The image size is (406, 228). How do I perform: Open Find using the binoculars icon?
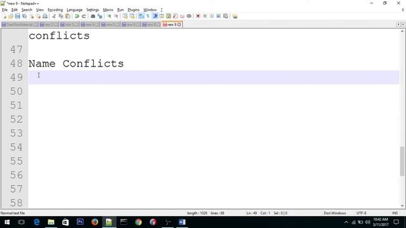[x=93, y=16]
